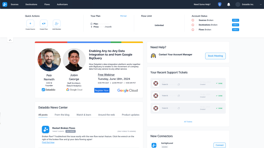Screen dimensions: 264x148
Task: Click the second support ticket lifebuoy icon
Action: click(156, 96)
